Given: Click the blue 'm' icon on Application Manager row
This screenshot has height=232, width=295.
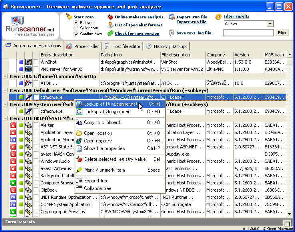Looking at the screenshot, I should tap(13, 140).
